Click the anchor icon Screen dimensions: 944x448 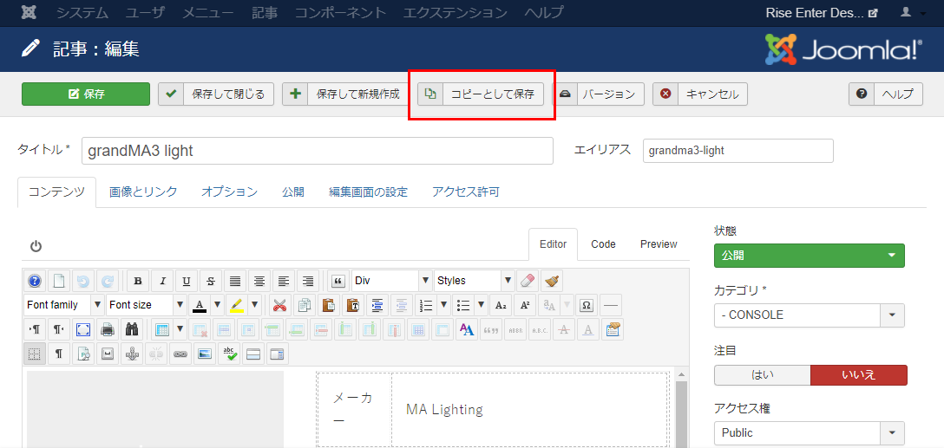[132, 354]
